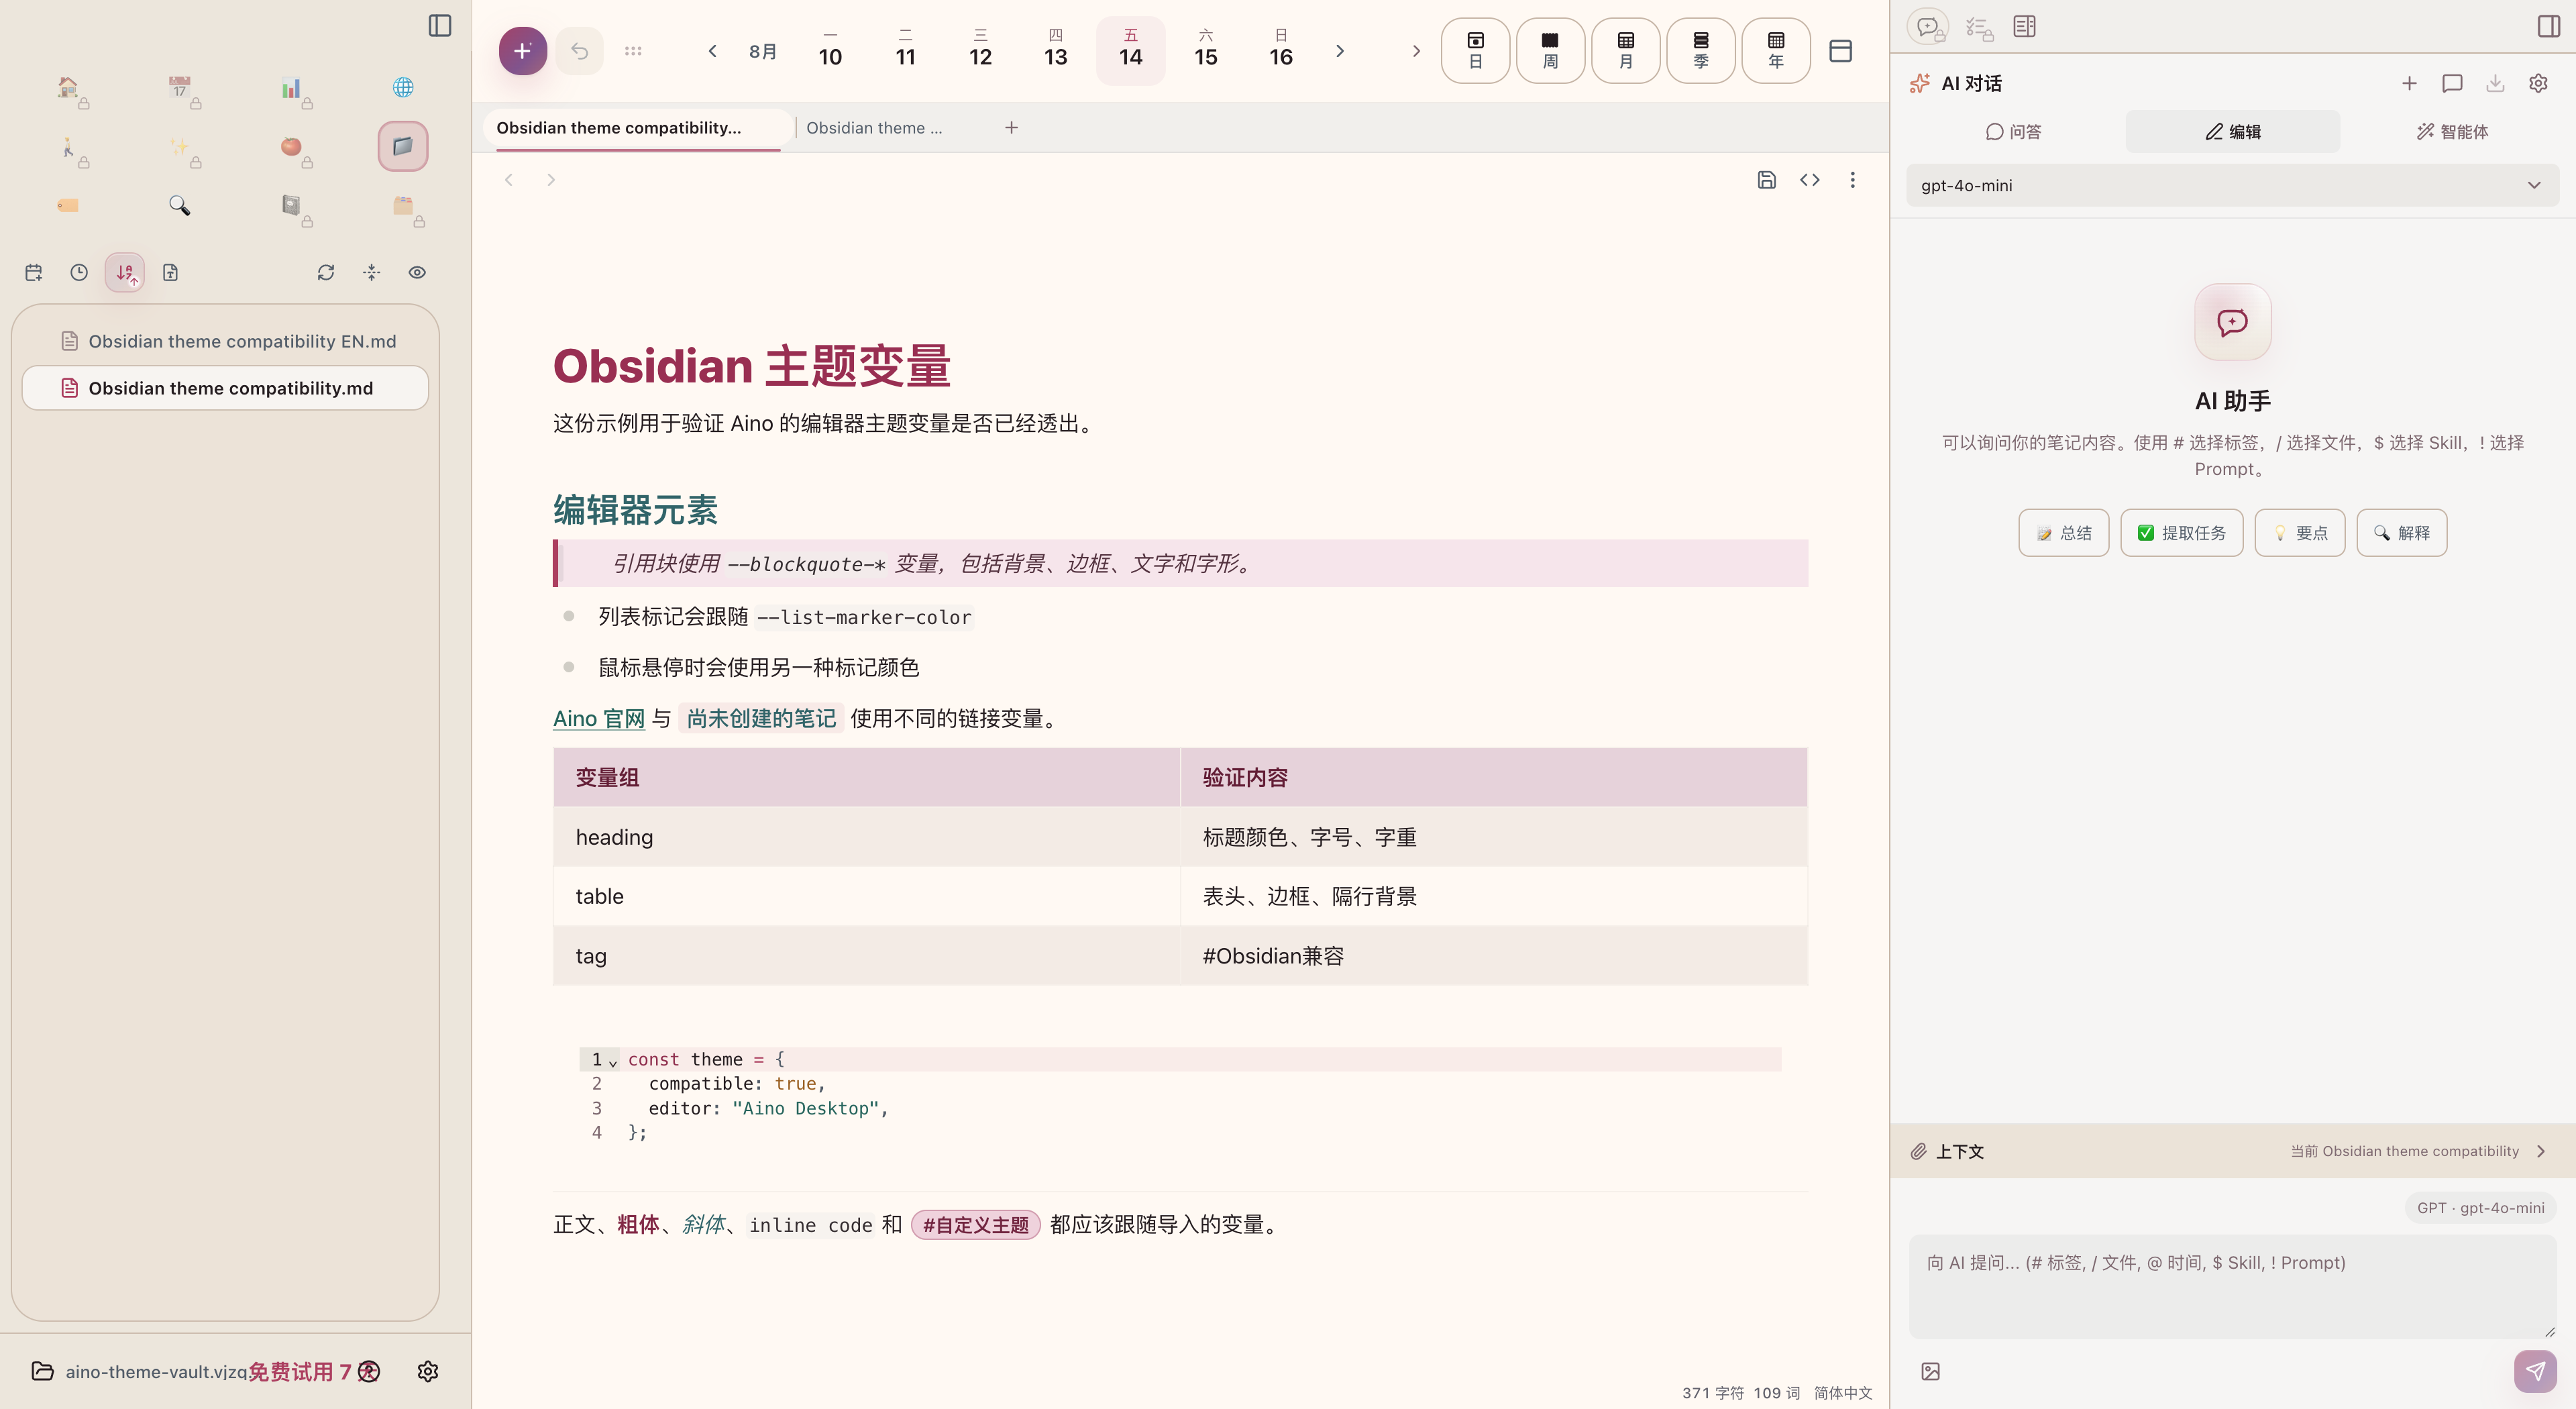Viewport: 2576px width, 1409px height.
Task: Click the calendar-plus icon above file list
Action: click(x=34, y=272)
